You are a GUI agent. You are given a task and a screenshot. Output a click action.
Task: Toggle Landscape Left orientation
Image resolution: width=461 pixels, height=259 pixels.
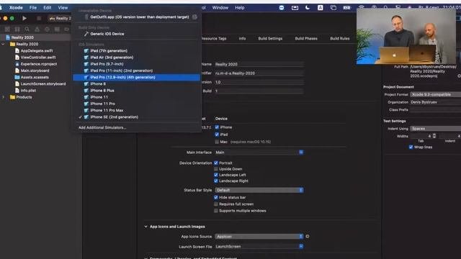click(x=216, y=175)
